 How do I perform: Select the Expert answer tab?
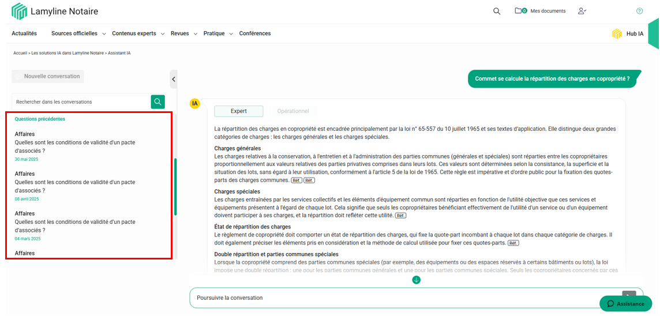pos(238,111)
